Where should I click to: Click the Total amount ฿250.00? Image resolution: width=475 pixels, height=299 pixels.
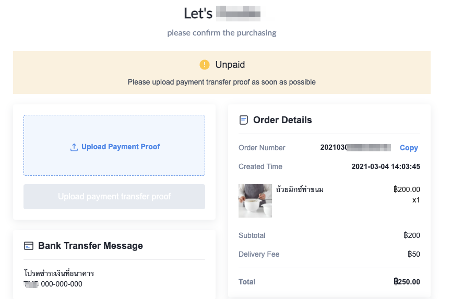coord(407,282)
